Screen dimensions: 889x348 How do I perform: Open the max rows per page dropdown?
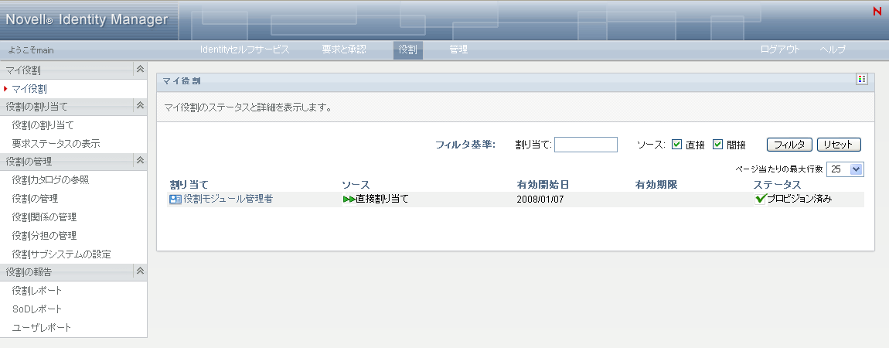[846, 169]
